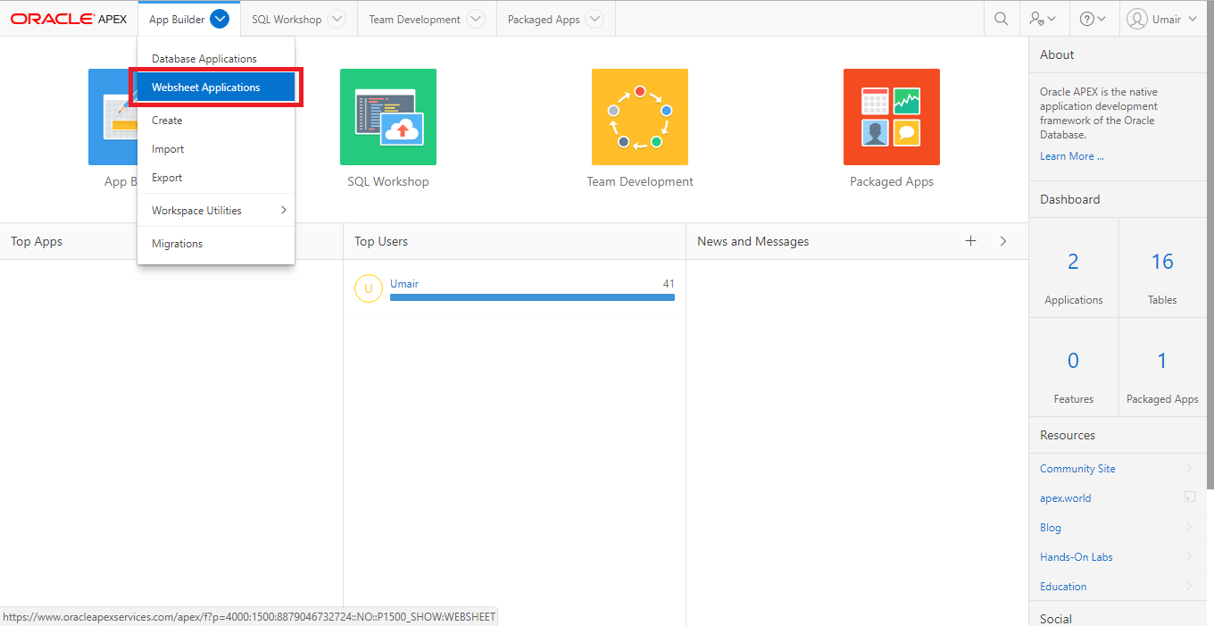Click the apex.world external link icon
1214x626 pixels.
tap(1189, 497)
